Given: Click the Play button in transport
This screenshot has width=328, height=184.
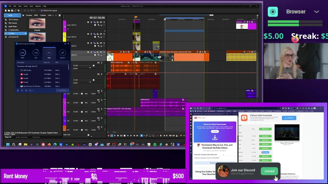Looking at the screenshot, I should pyautogui.click(x=118, y=136).
